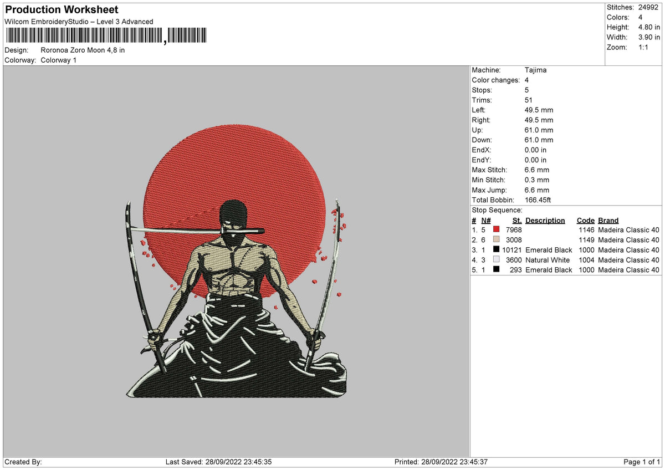Click the Code column header
Viewport: 665px width, 470px height.
[586, 220]
